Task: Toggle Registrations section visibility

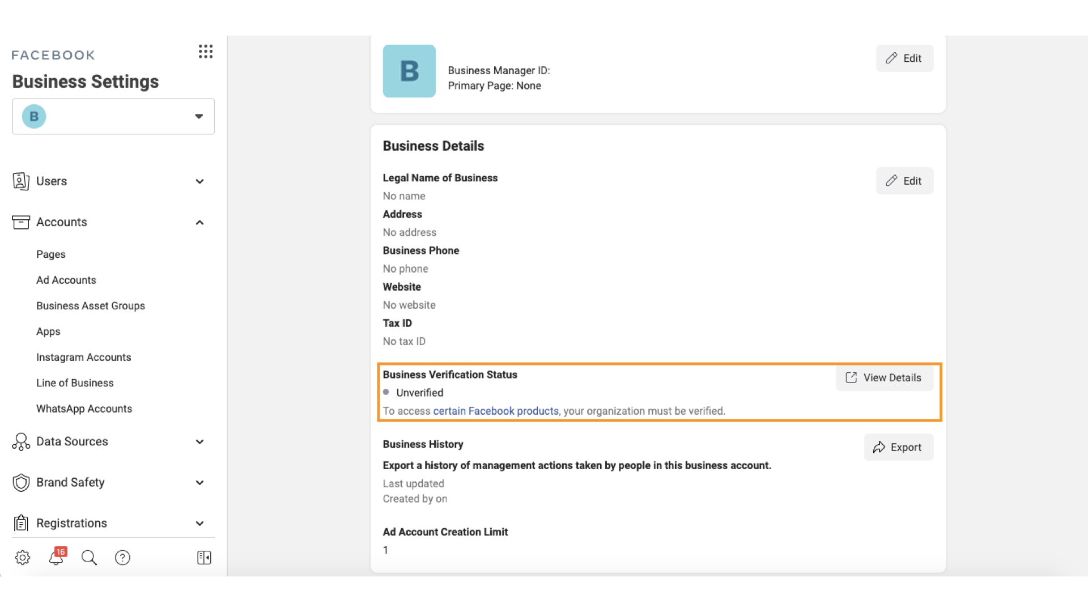Action: pyautogui.click(x=199, y=523)
